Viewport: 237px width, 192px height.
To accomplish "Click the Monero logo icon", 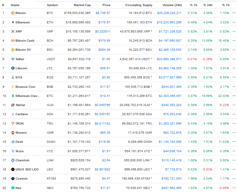I will point(13,133).
